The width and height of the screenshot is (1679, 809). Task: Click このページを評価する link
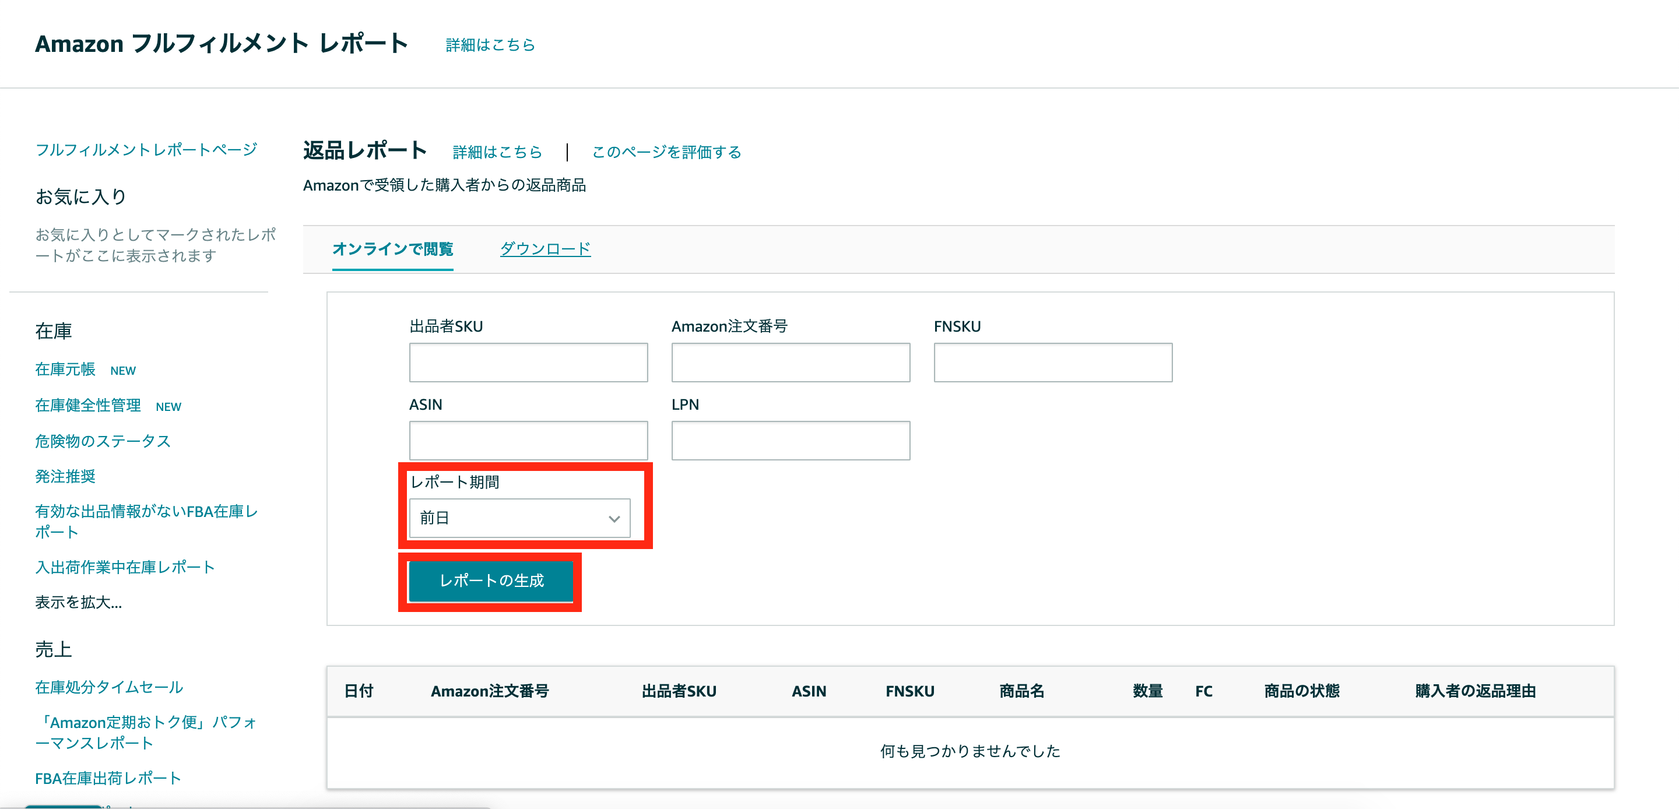(666, 152)
